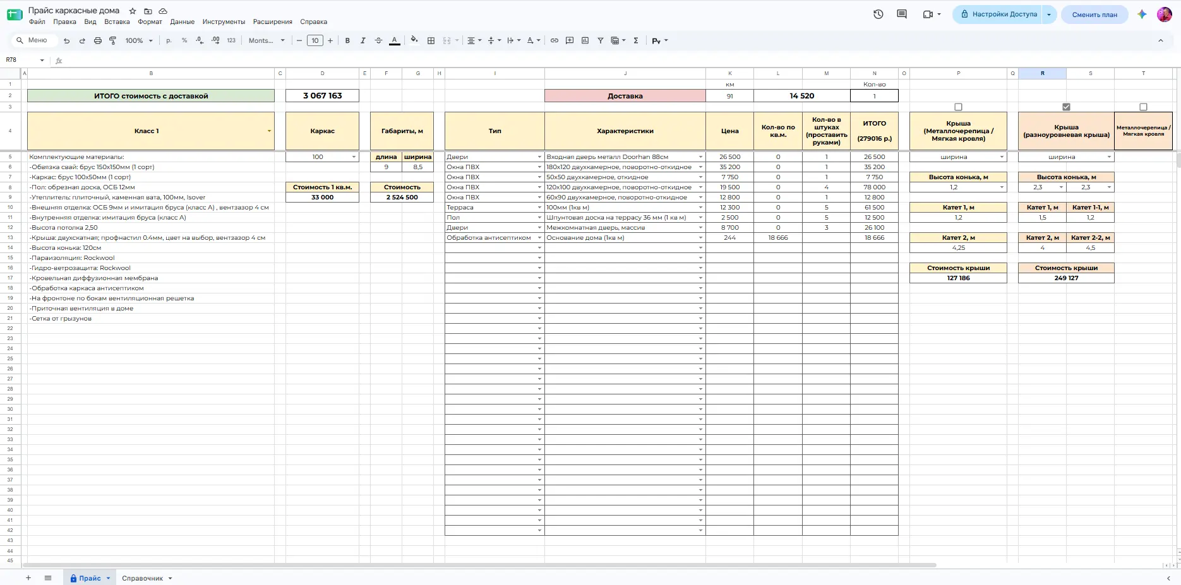The height and width of the screenshot is (585, 1181).
Task: Open the Файл menu
Action: [x=37, y=21]
